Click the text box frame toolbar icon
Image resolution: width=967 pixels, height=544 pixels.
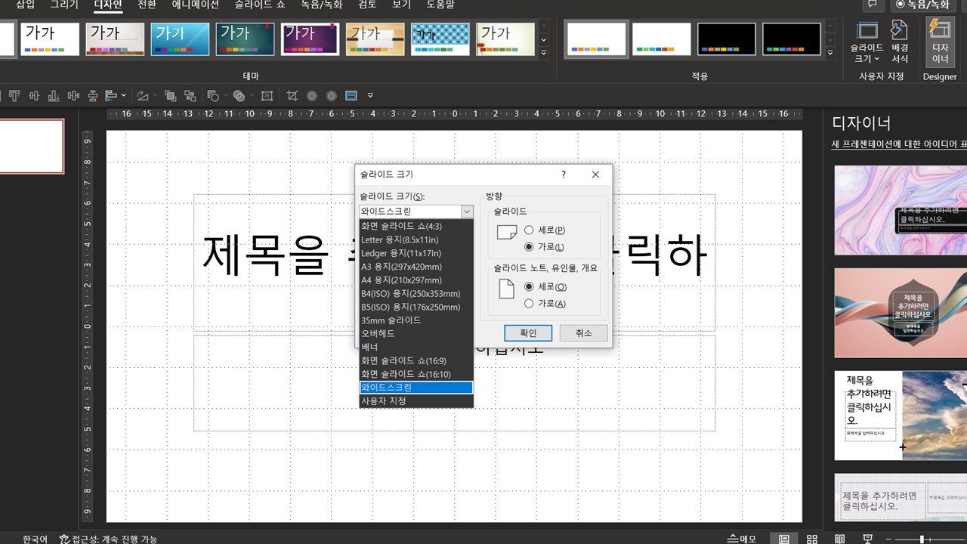pos(267,96)
